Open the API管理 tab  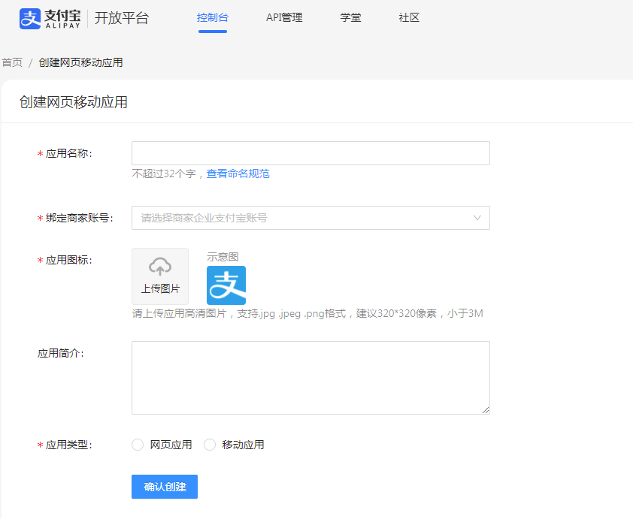284,17
